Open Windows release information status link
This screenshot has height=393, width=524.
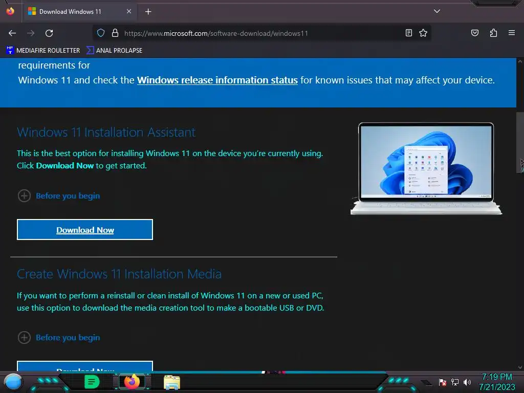217,80
